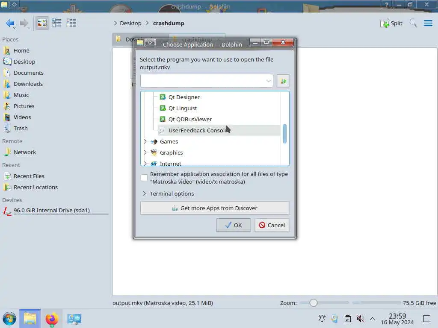Expand the Graphics category
This screenshot has width=438, height=328.
[145, 152]
